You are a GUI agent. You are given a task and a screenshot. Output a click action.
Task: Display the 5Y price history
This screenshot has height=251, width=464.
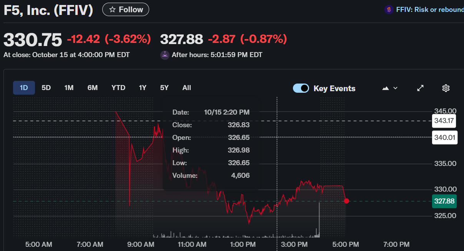tap(165, 88)
